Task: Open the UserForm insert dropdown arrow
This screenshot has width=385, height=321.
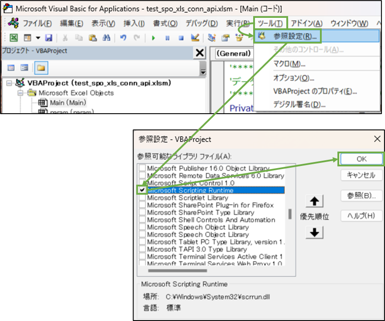Action: pyautogui.click(x=38, y=38)
